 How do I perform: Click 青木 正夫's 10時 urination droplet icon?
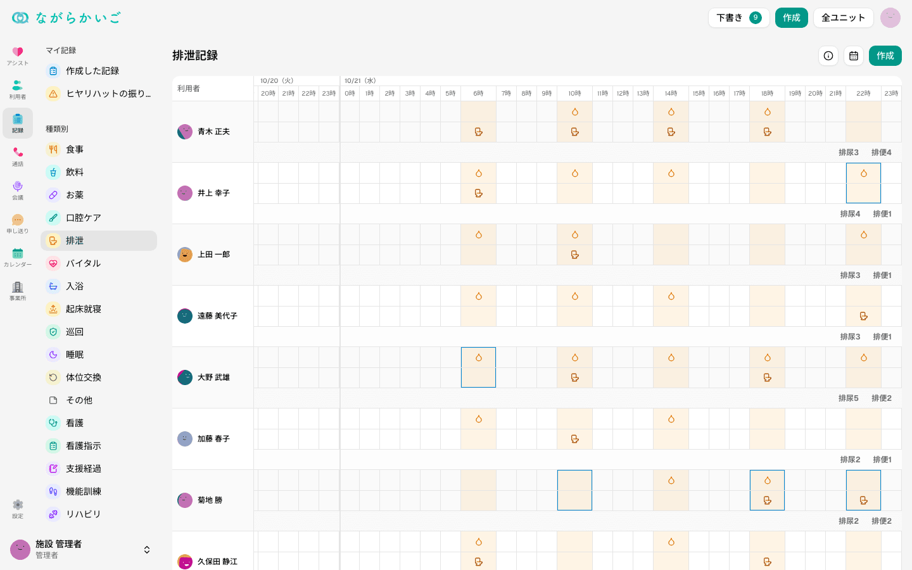pyautogui.click(x=575, y=112)
